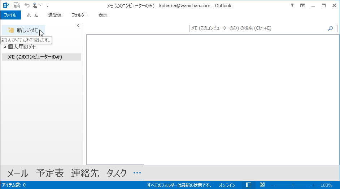Open the フォルダー ribbon tab
The height and width of the screenshot is (189, 340).
(79, 15)
